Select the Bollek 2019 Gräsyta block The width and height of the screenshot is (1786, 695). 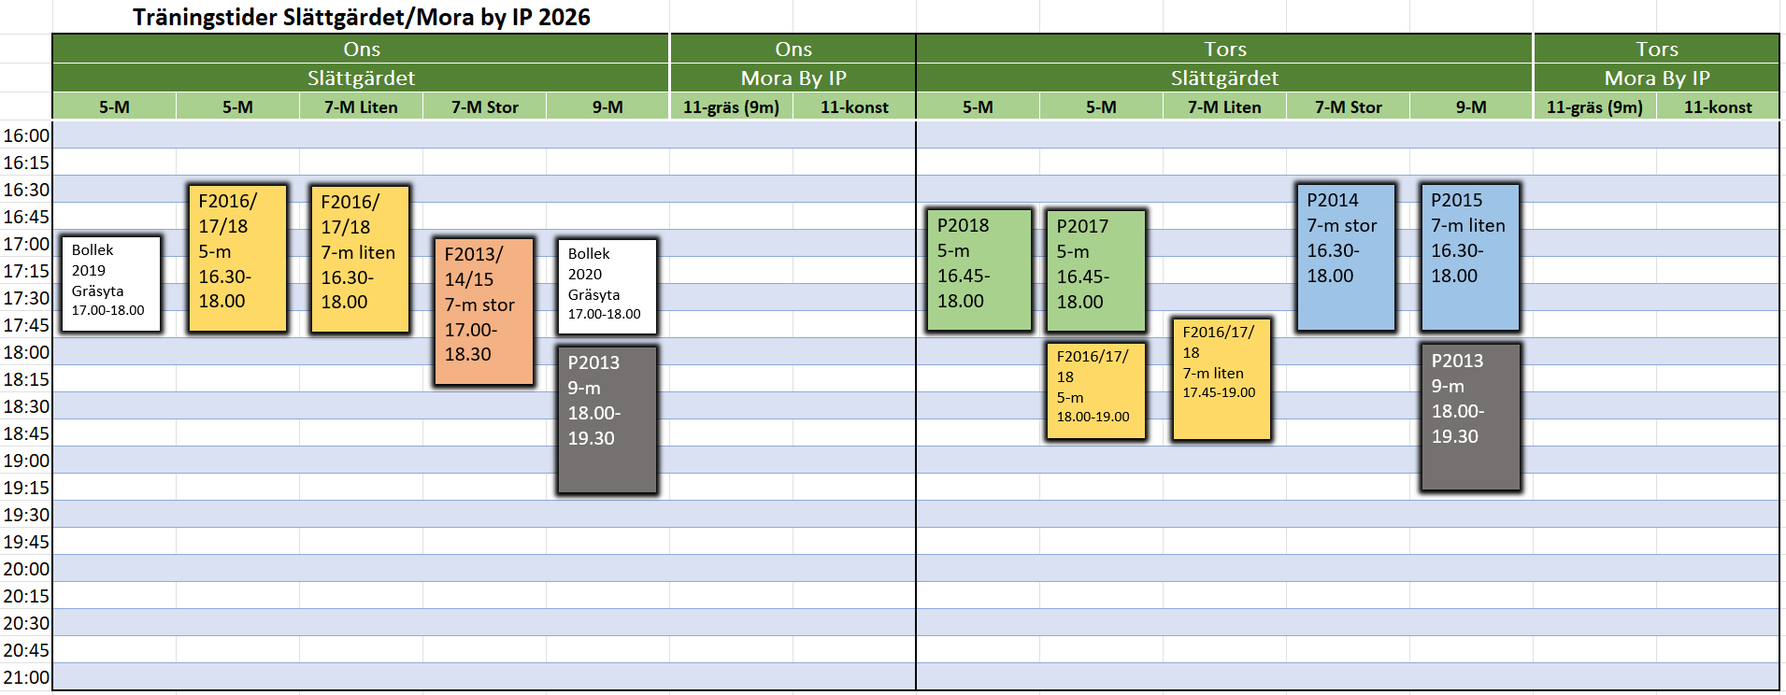coord(111,284)
